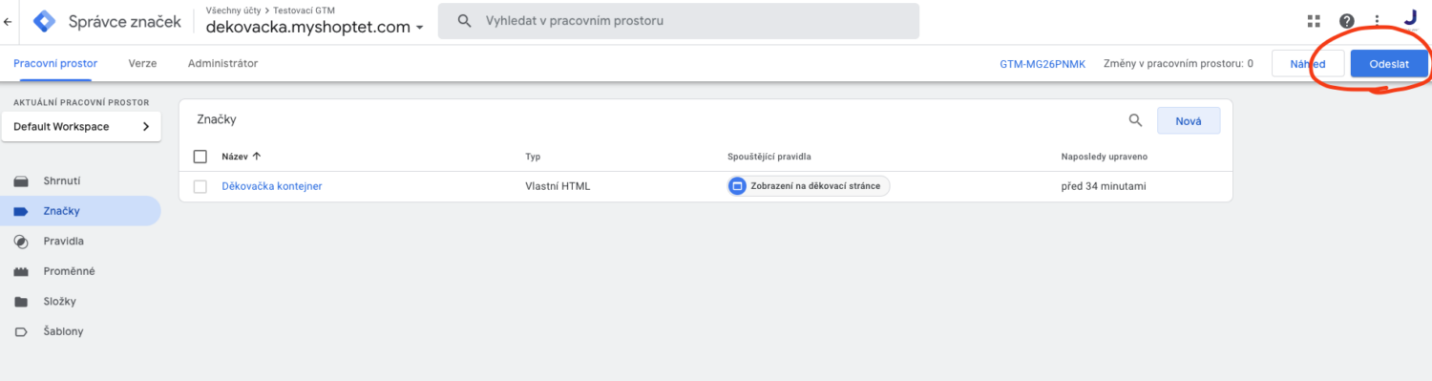The image size is (1432, 381).
Task: Click the Tag Manager logo icon
Action: (x=44, y=21)
